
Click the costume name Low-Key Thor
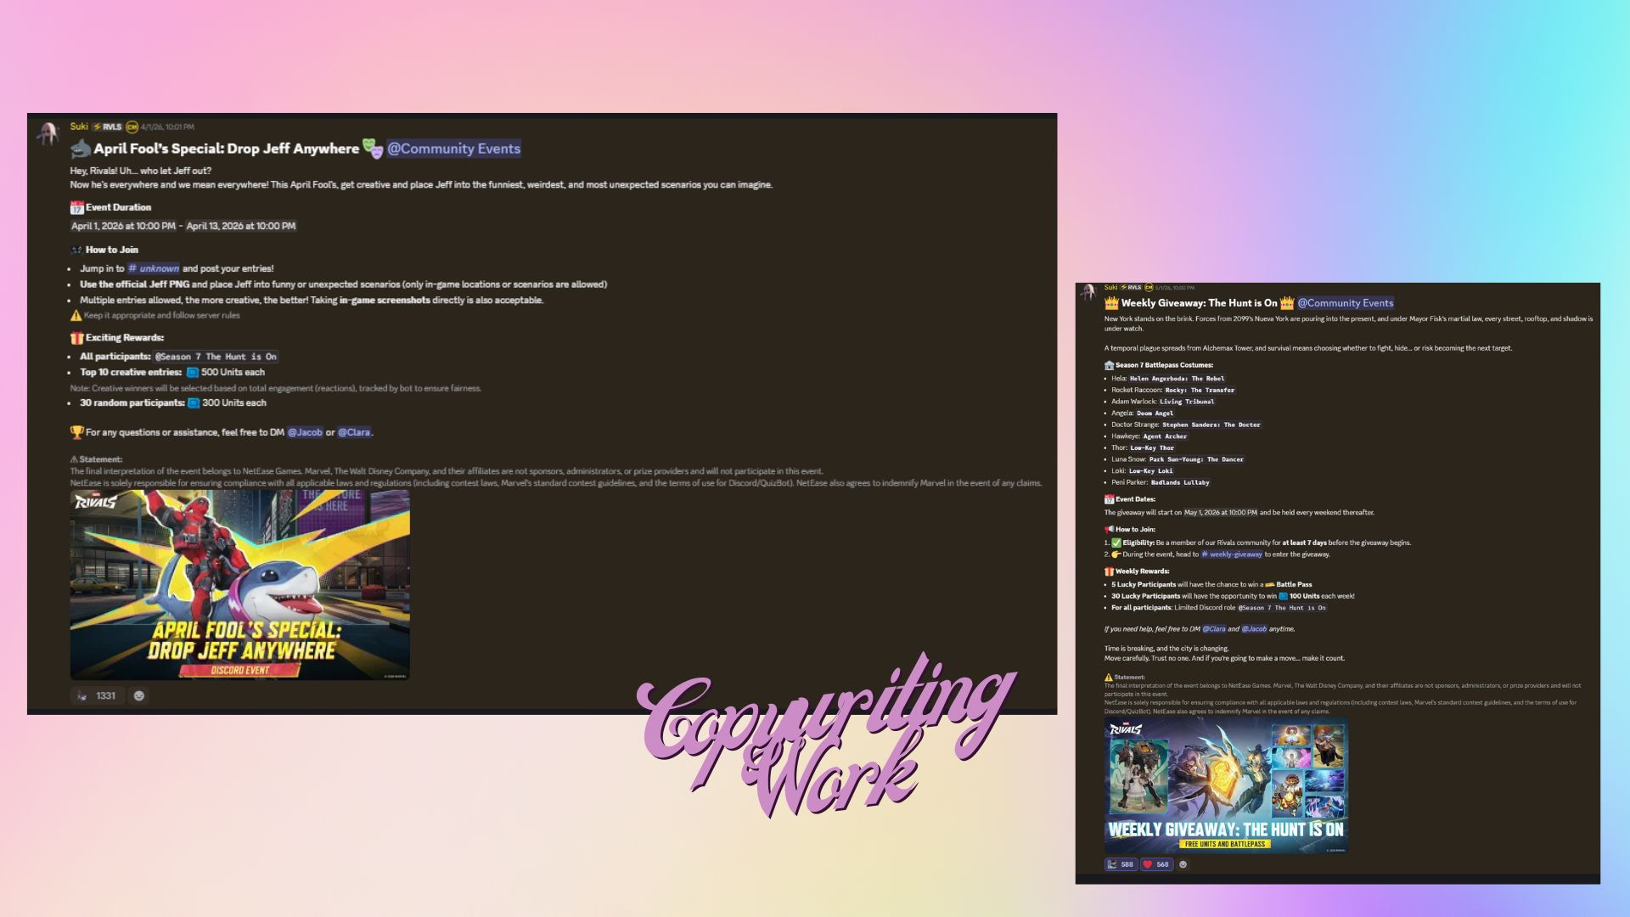1152,448
